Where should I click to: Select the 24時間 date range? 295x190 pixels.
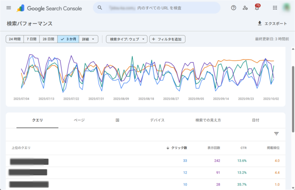15,39
